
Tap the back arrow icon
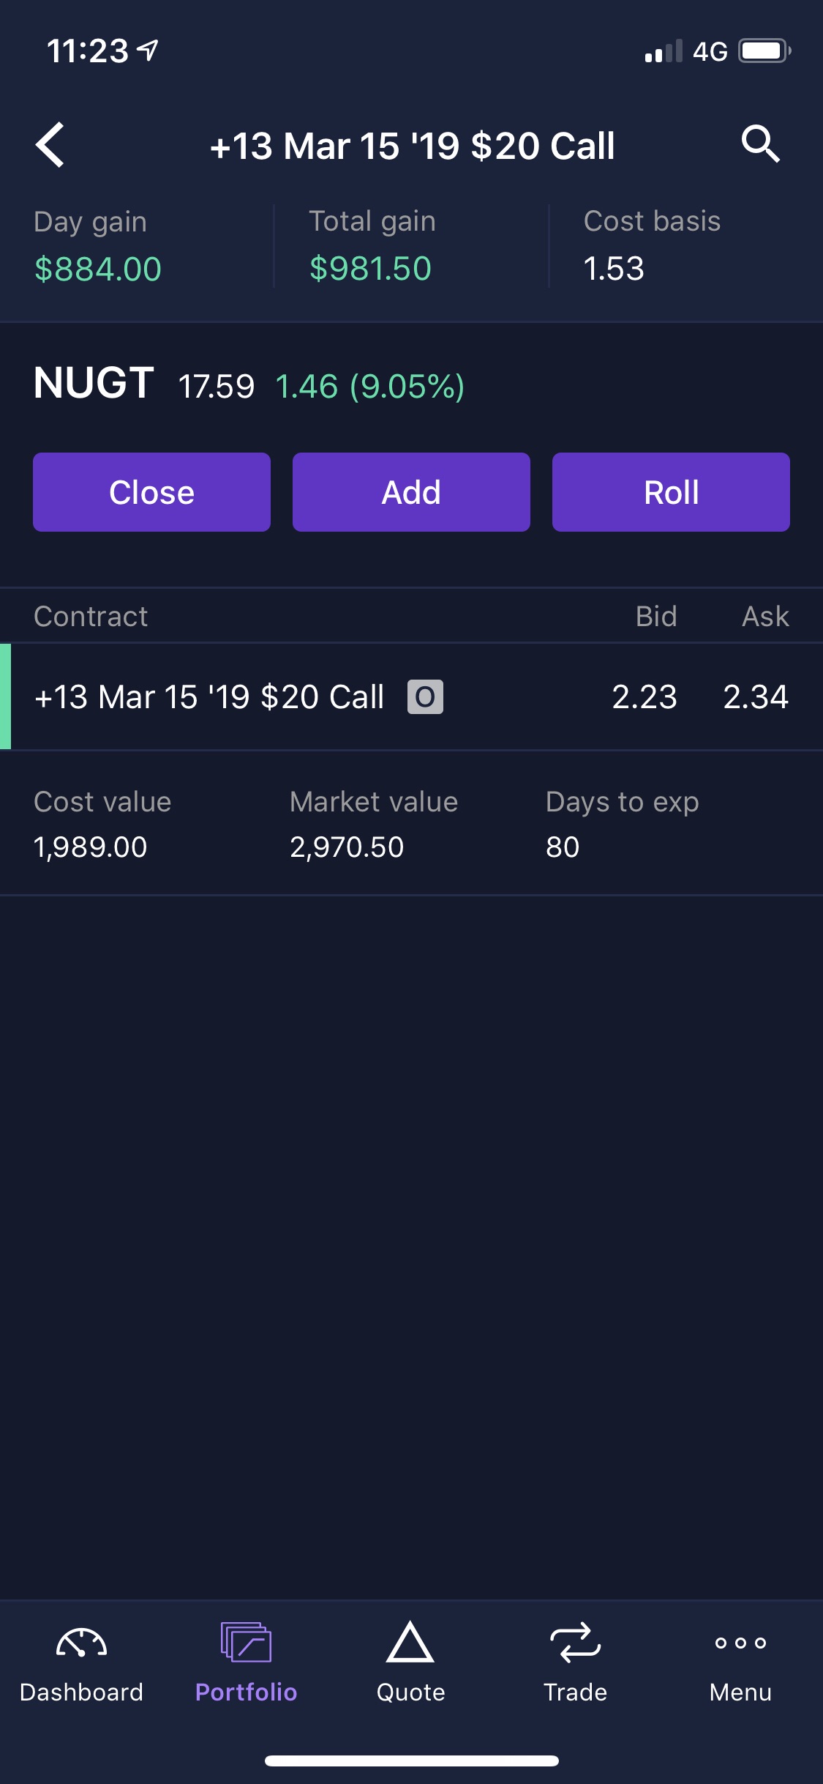pyautogui.click(x=50, y=144)
